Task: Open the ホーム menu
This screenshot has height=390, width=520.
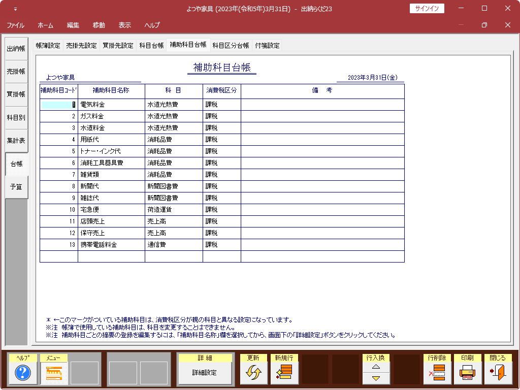Action: coord(45,25)
